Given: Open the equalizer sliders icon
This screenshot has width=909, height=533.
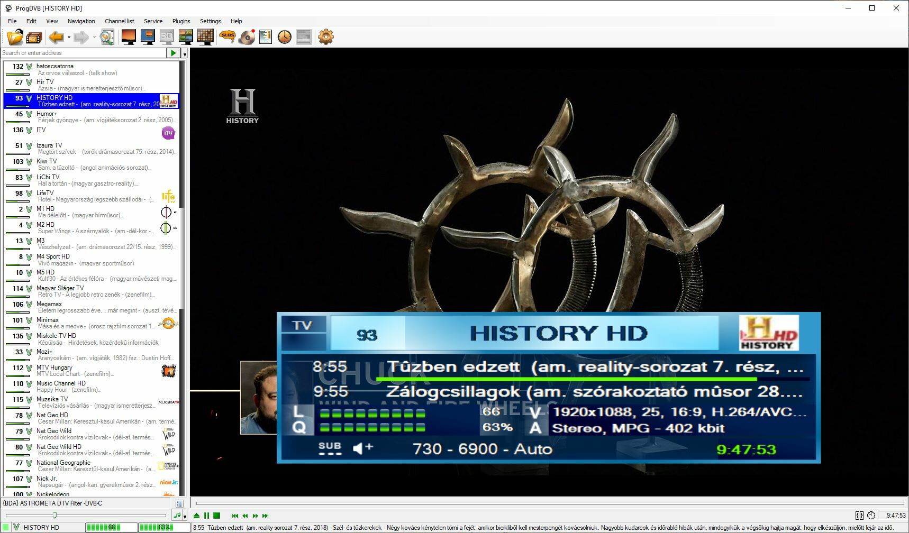Looking at the screenshot, I should 859,516.
